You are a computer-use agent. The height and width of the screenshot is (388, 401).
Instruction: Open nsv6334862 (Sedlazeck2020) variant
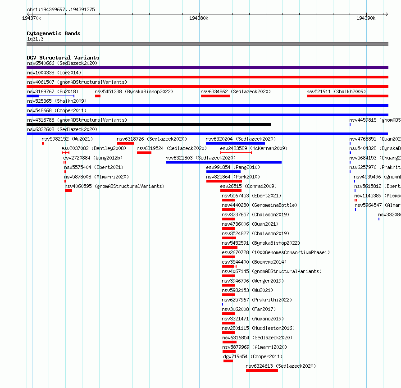[x=236, y=91]
